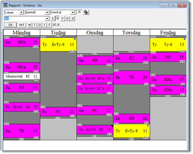Click the OK button
193x154 pixels.
coord(10,25)
